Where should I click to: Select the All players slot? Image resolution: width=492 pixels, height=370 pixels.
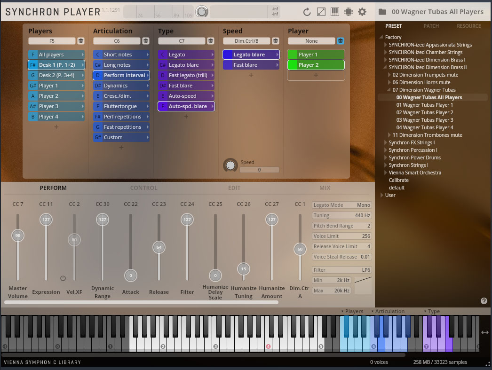coord(56,55)
